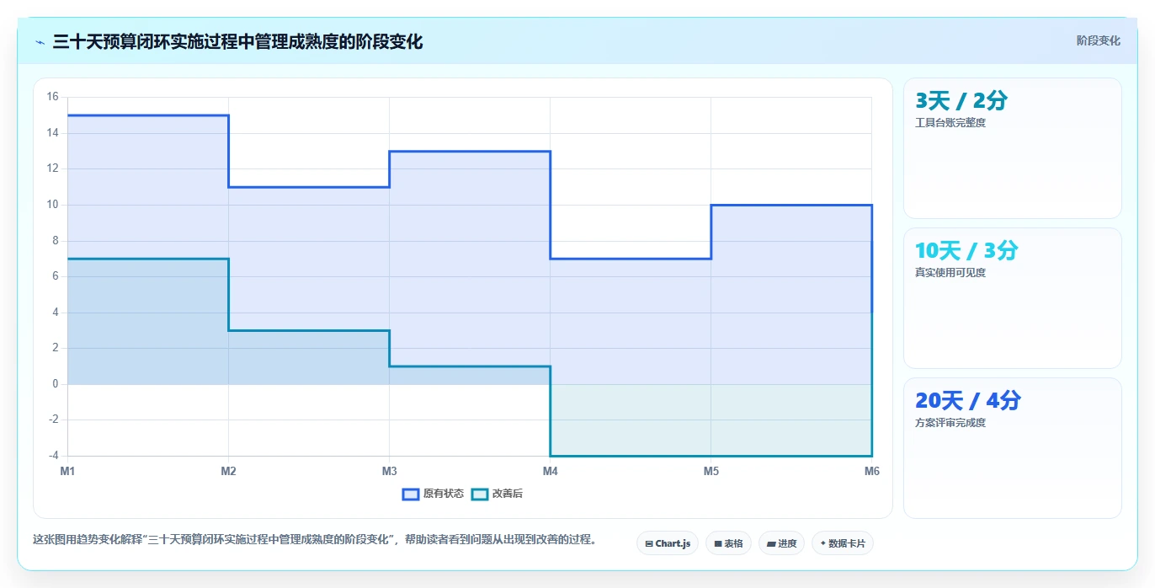Click the M4 x-axis label
Image resolution: width=1155 pixels, height=588 pixels.
click(x=550, y=471)
